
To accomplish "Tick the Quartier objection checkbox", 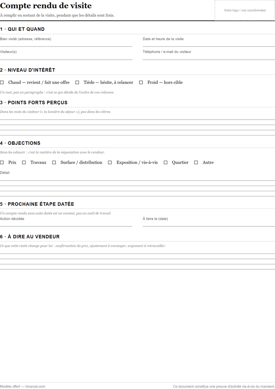I will 166,163.
